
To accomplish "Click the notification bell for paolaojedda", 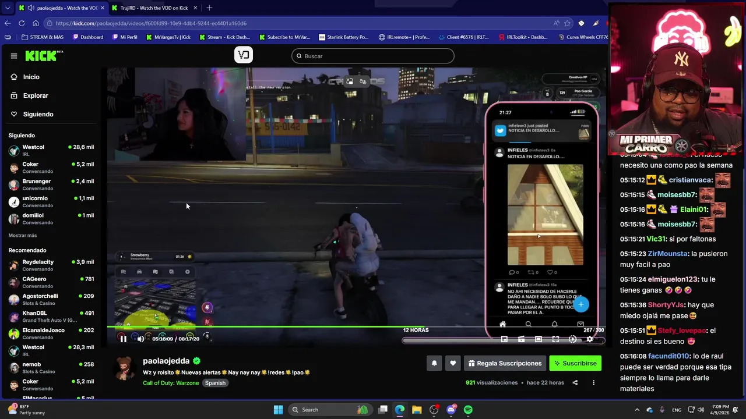I will [434, 363].
